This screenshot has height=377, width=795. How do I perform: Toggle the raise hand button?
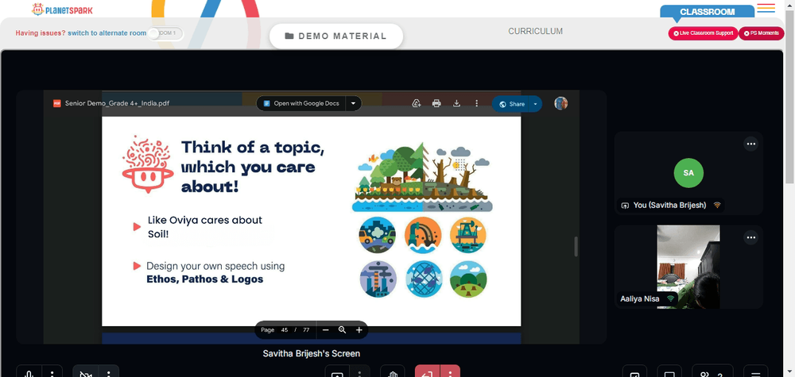coord(393,372)
